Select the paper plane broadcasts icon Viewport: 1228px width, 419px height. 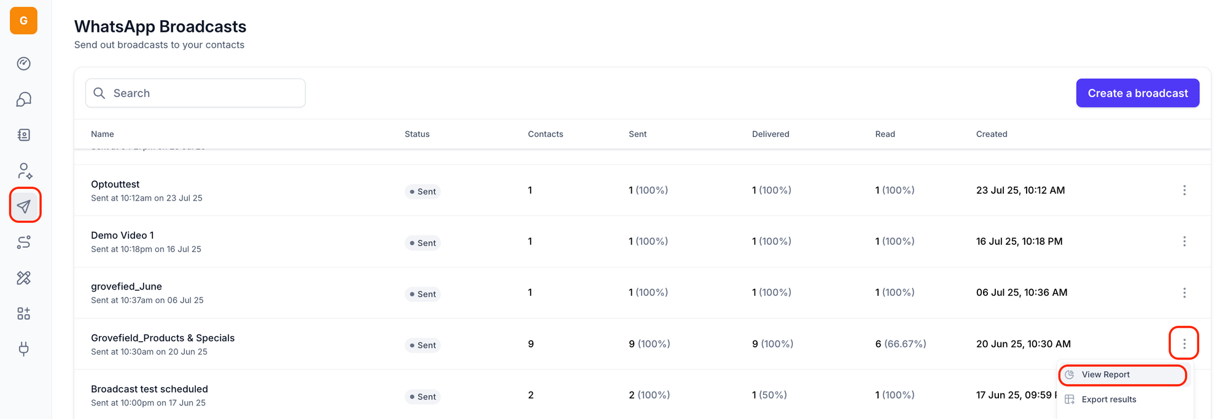pyautogui.click(x=25, y=206)
